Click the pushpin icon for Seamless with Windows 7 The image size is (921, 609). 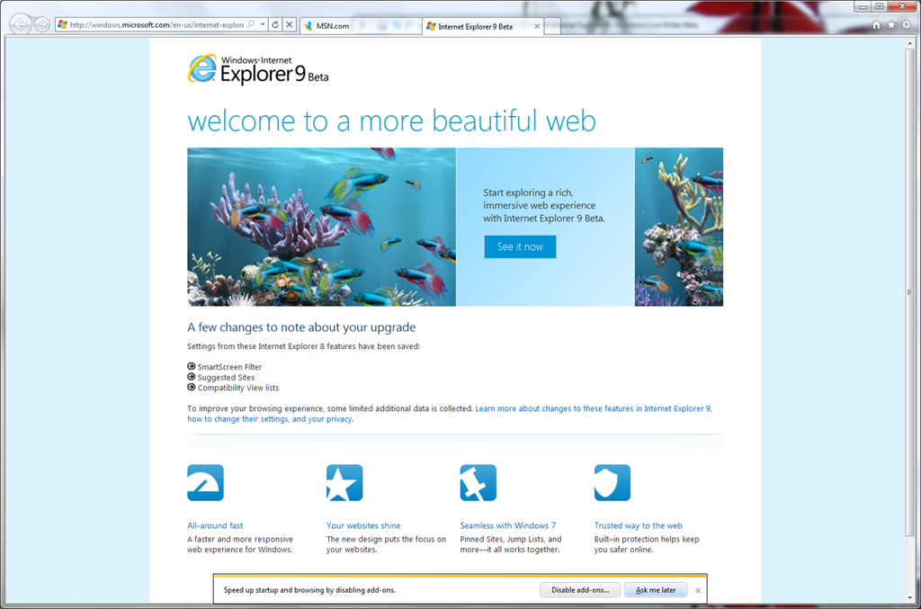pyautogui.click(x=478, y=483)
